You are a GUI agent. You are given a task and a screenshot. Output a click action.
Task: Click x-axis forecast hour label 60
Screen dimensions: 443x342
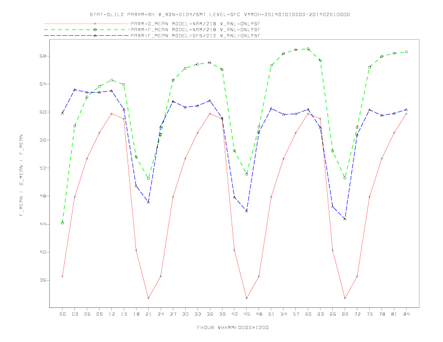[x=308, y=314]
